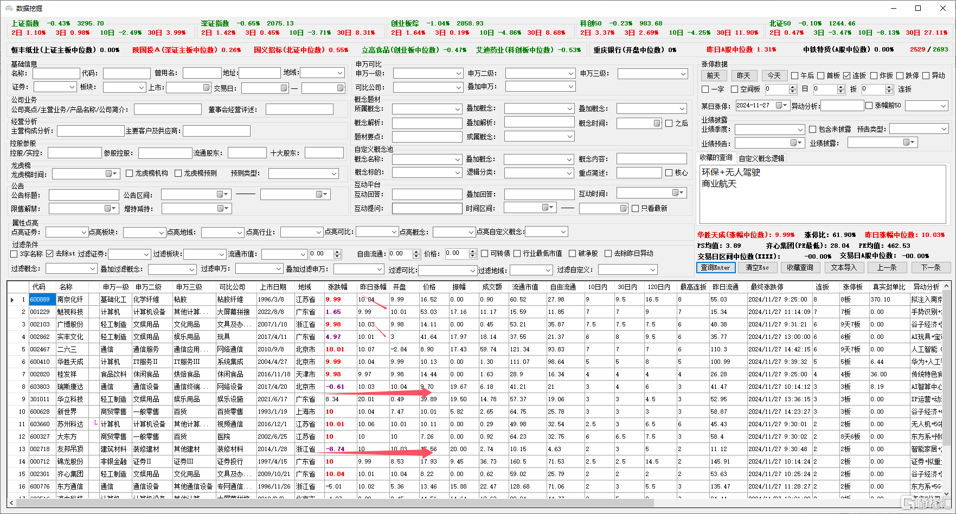This screenshot has height=514, width=956.
Task: Enable the 破净股 checkbox
Action: [572, 254]
